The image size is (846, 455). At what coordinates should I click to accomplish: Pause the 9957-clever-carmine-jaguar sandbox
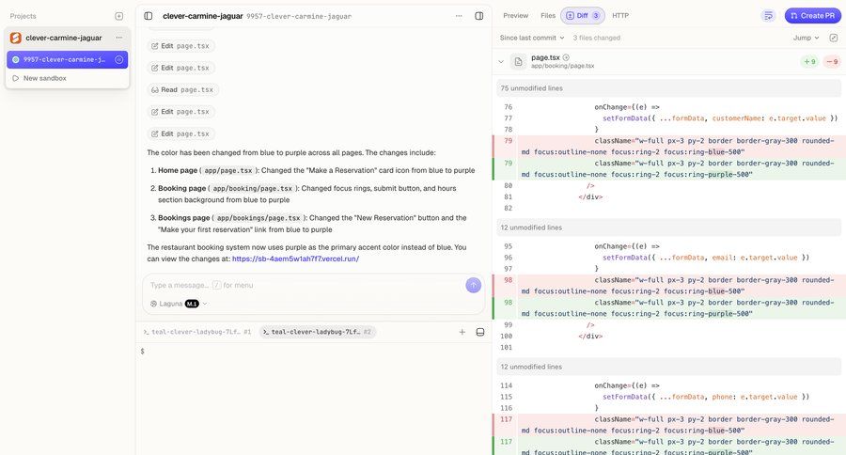pyautogui.click(x=119, y=59)
